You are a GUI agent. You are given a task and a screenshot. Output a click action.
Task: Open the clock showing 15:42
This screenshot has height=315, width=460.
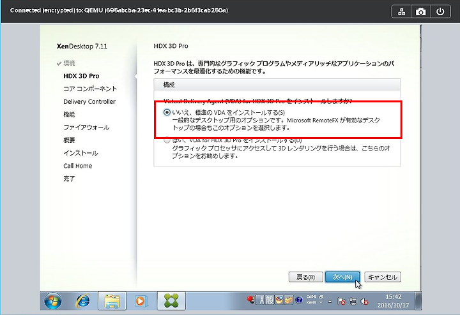point(393,301)
